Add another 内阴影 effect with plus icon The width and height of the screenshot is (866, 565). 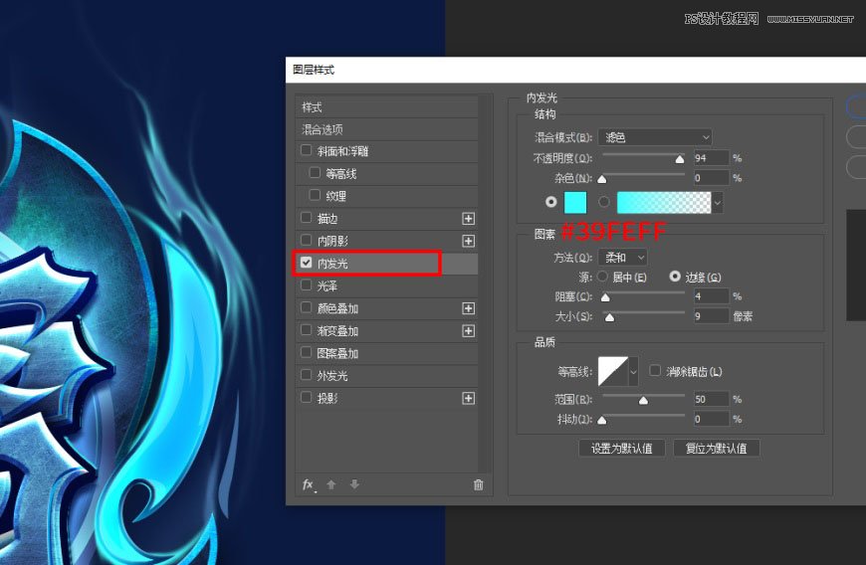469,241
